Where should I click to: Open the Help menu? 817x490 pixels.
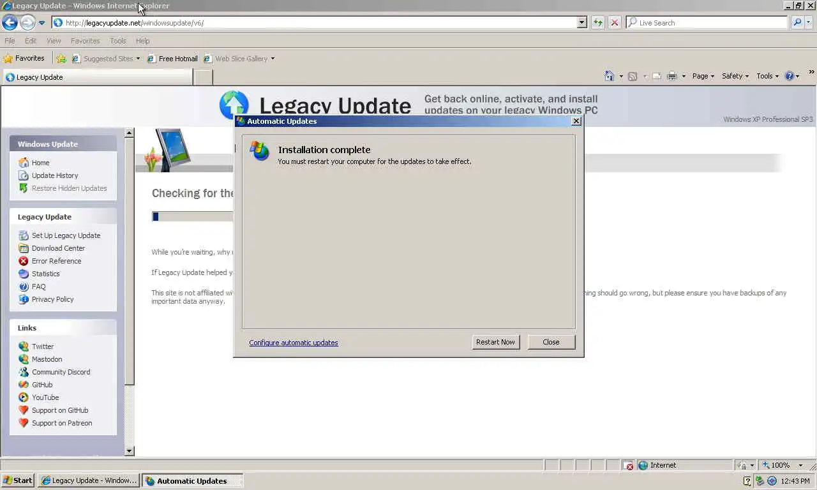142,41
